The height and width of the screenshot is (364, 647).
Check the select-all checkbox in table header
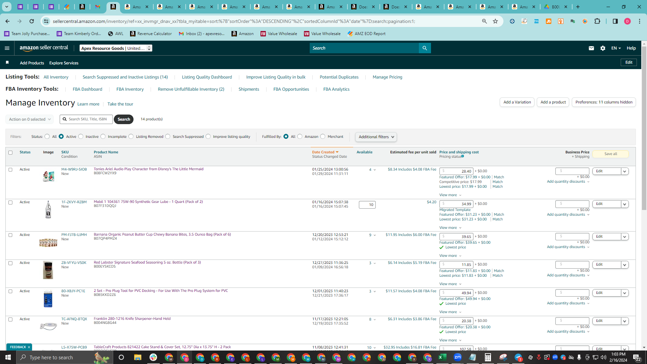click(x=10, y=153)
